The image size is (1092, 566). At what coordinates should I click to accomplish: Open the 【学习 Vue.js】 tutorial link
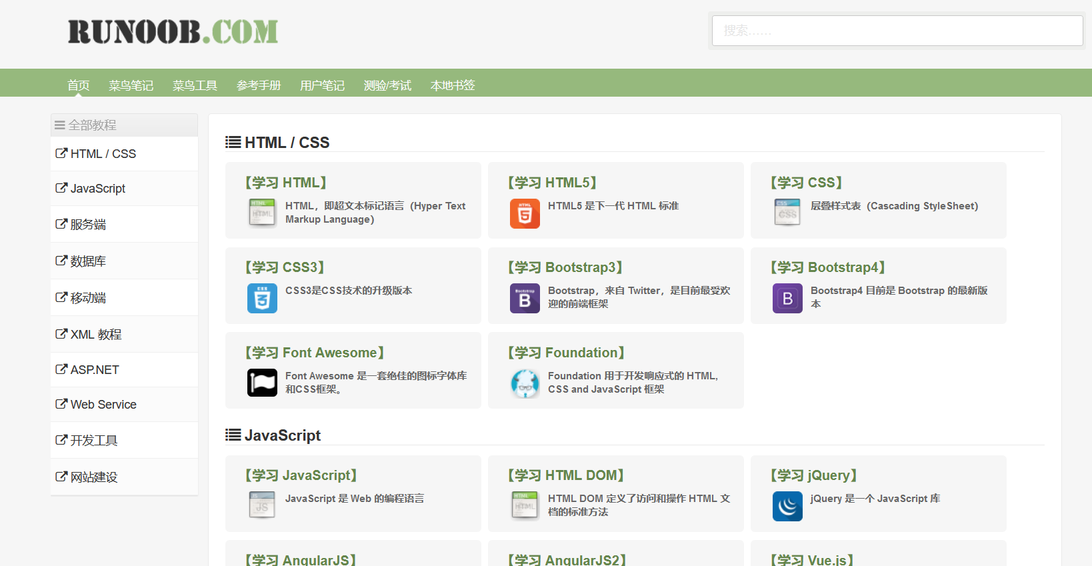pos(812,559)
